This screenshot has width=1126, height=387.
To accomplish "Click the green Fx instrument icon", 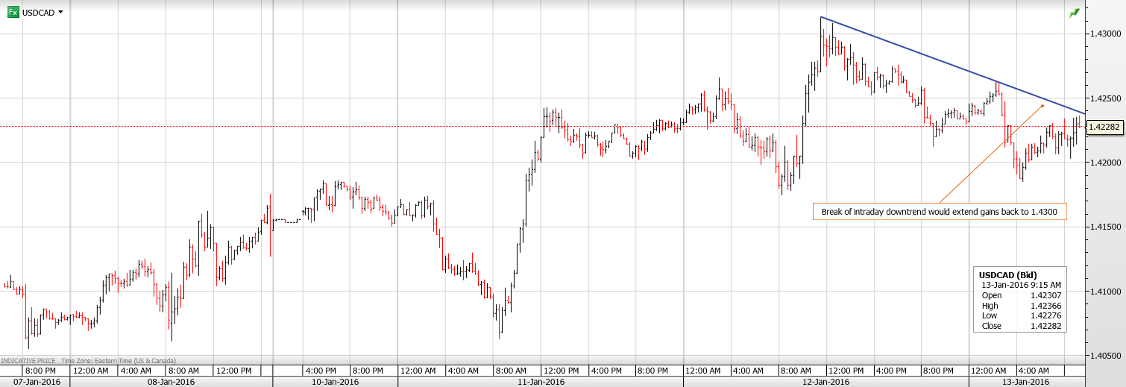I will click(x=13, y=13).
